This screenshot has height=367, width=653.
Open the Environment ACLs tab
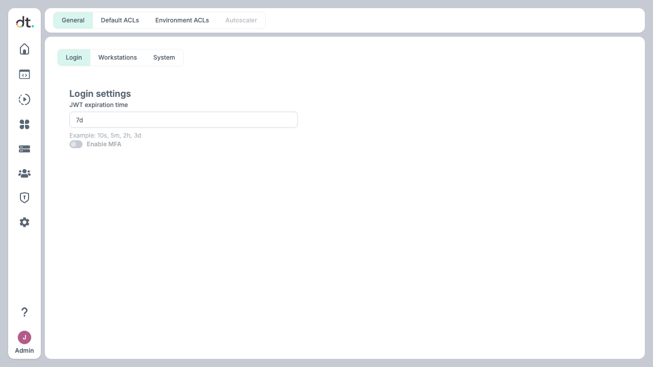point(182,20)
